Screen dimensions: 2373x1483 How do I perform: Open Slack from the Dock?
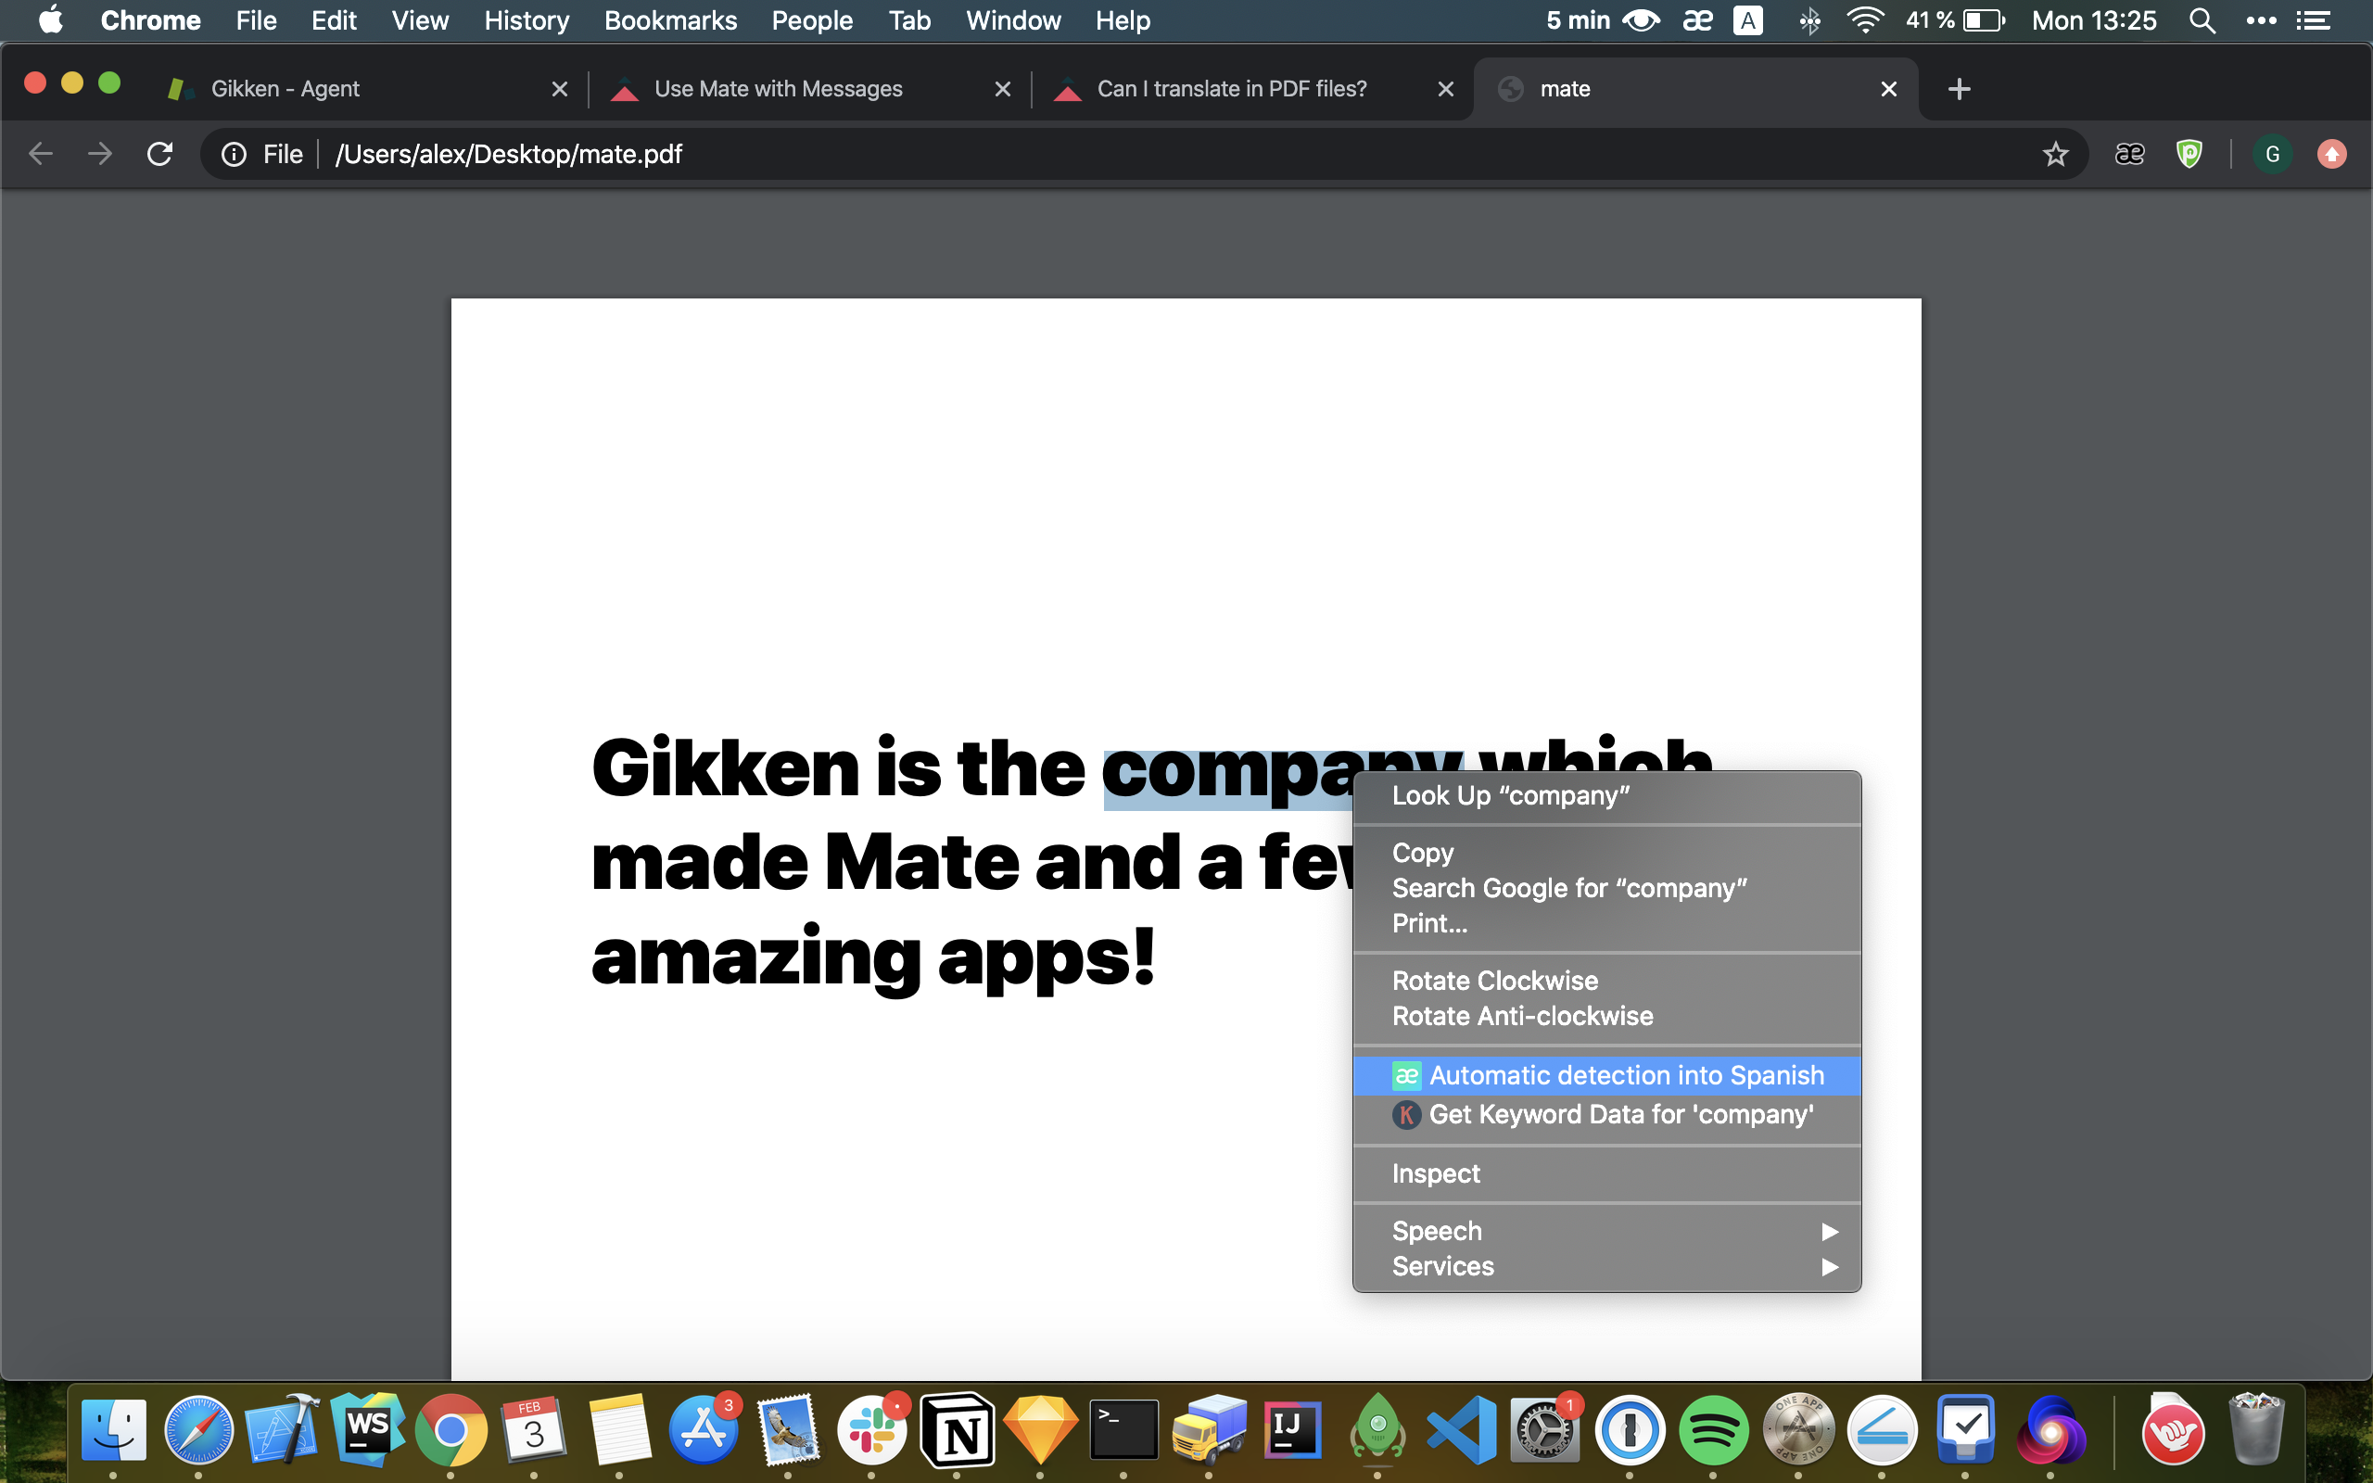[871, 1430]
